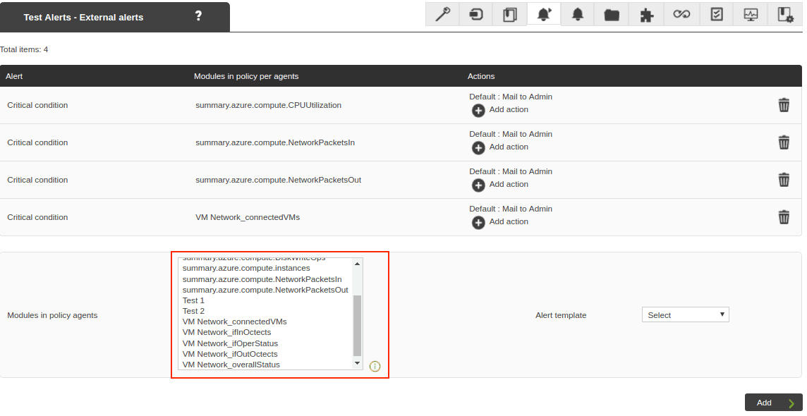Select summary.azure.compute.instances in module list
This screenshot has width=807, height=416.
point(246,269)
